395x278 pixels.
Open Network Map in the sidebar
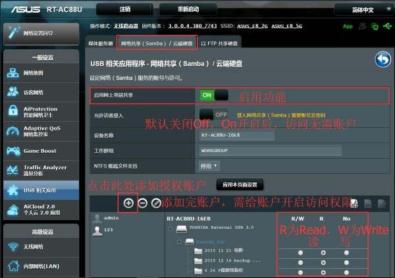41,73
